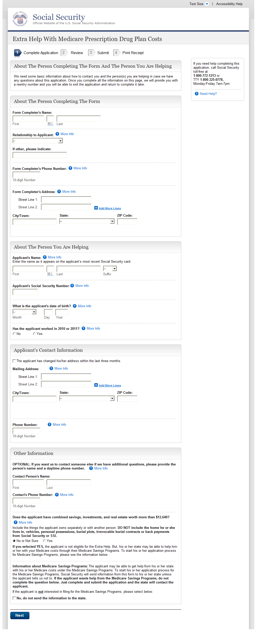Click the plus icon beside Form Completer's Add More Lines
This screenshot has width=256, height=631.
[96, 208]
